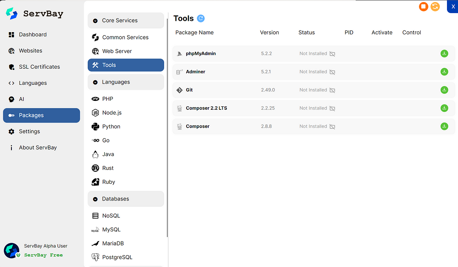The height and width of the screenshot is (267, 458).
Task: Click download icon for Composer 2.2 LTS
Action: point(444,108)
